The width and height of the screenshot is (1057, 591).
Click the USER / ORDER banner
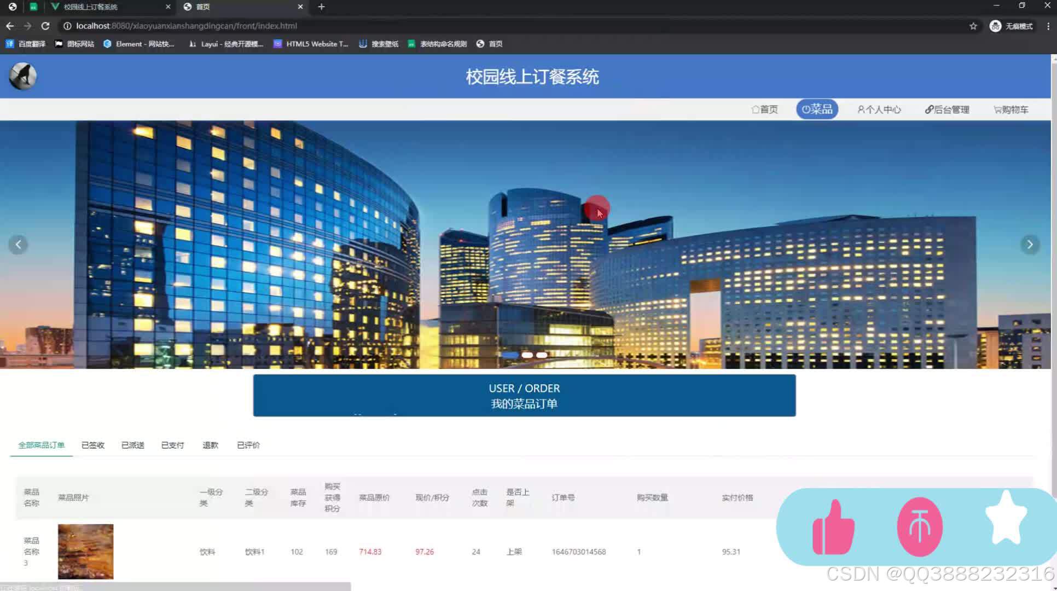[x=524, y=395]
